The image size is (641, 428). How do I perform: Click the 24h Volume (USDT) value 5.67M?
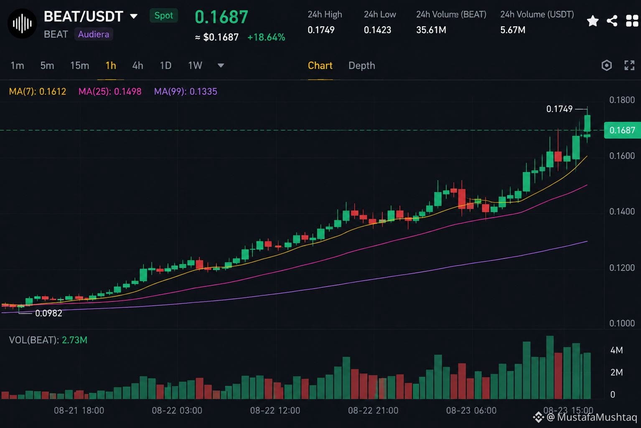pos(513,30)
